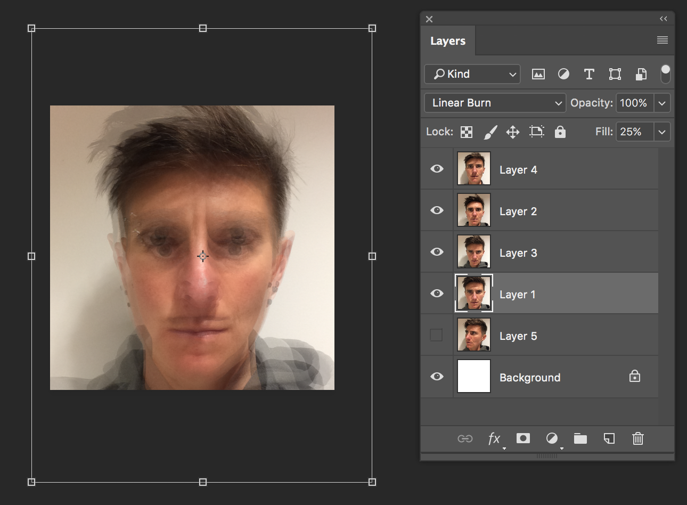Create a new group folder

click(x=580, y=438)
